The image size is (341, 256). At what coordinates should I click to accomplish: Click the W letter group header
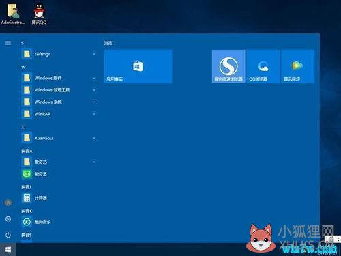(x=23, y=67)
